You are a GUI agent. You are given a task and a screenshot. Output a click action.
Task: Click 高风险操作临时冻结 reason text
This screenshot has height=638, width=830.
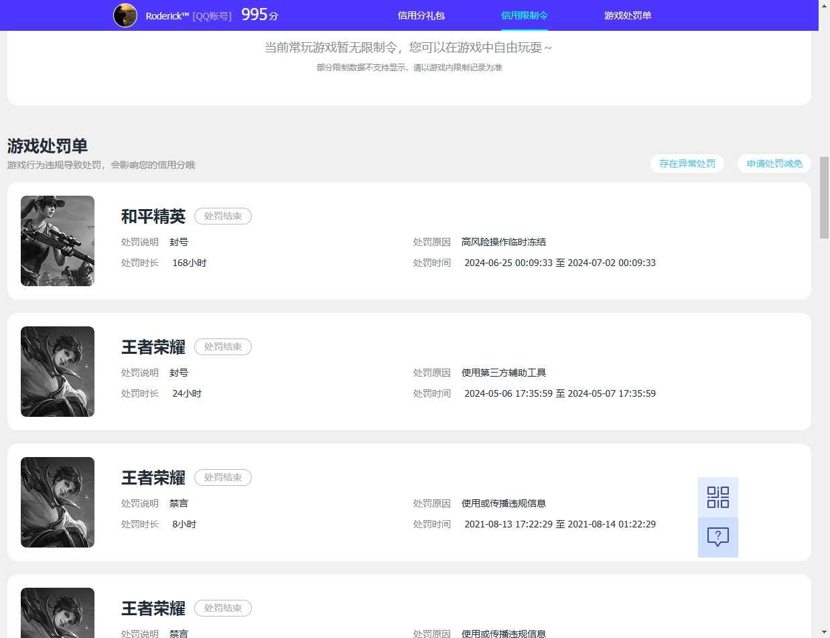(504, 242)
